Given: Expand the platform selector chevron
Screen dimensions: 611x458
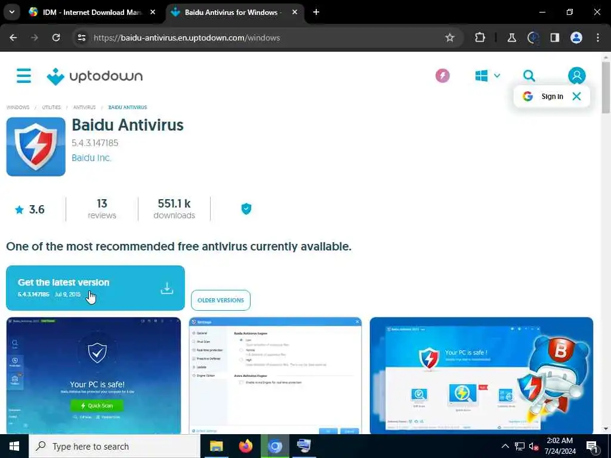Looking at the screenshot, I should pyautogui.click(x=497, y=76).
